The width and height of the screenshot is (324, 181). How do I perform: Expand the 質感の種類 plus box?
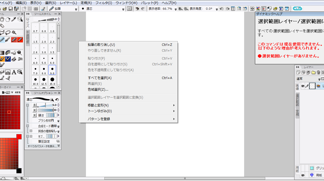[31, 131]
